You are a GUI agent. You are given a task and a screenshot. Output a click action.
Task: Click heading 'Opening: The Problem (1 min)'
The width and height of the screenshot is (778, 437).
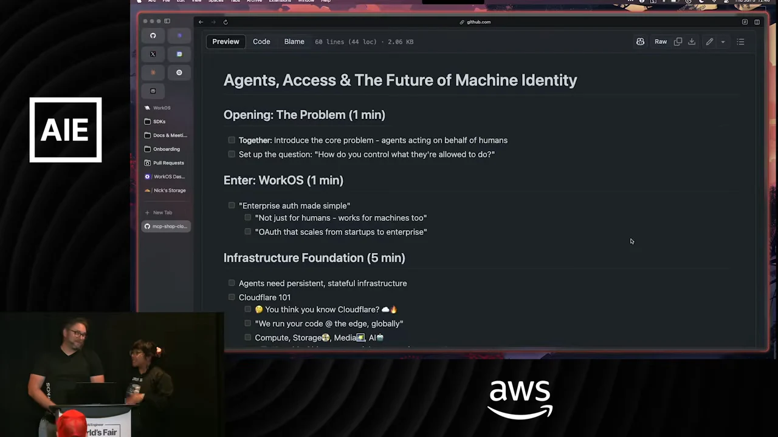click(305, 115)
